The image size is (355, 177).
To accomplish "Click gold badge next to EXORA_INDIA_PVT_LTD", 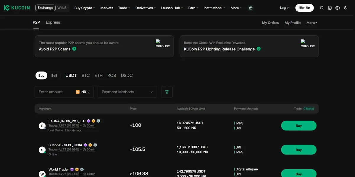I will 93,121.
